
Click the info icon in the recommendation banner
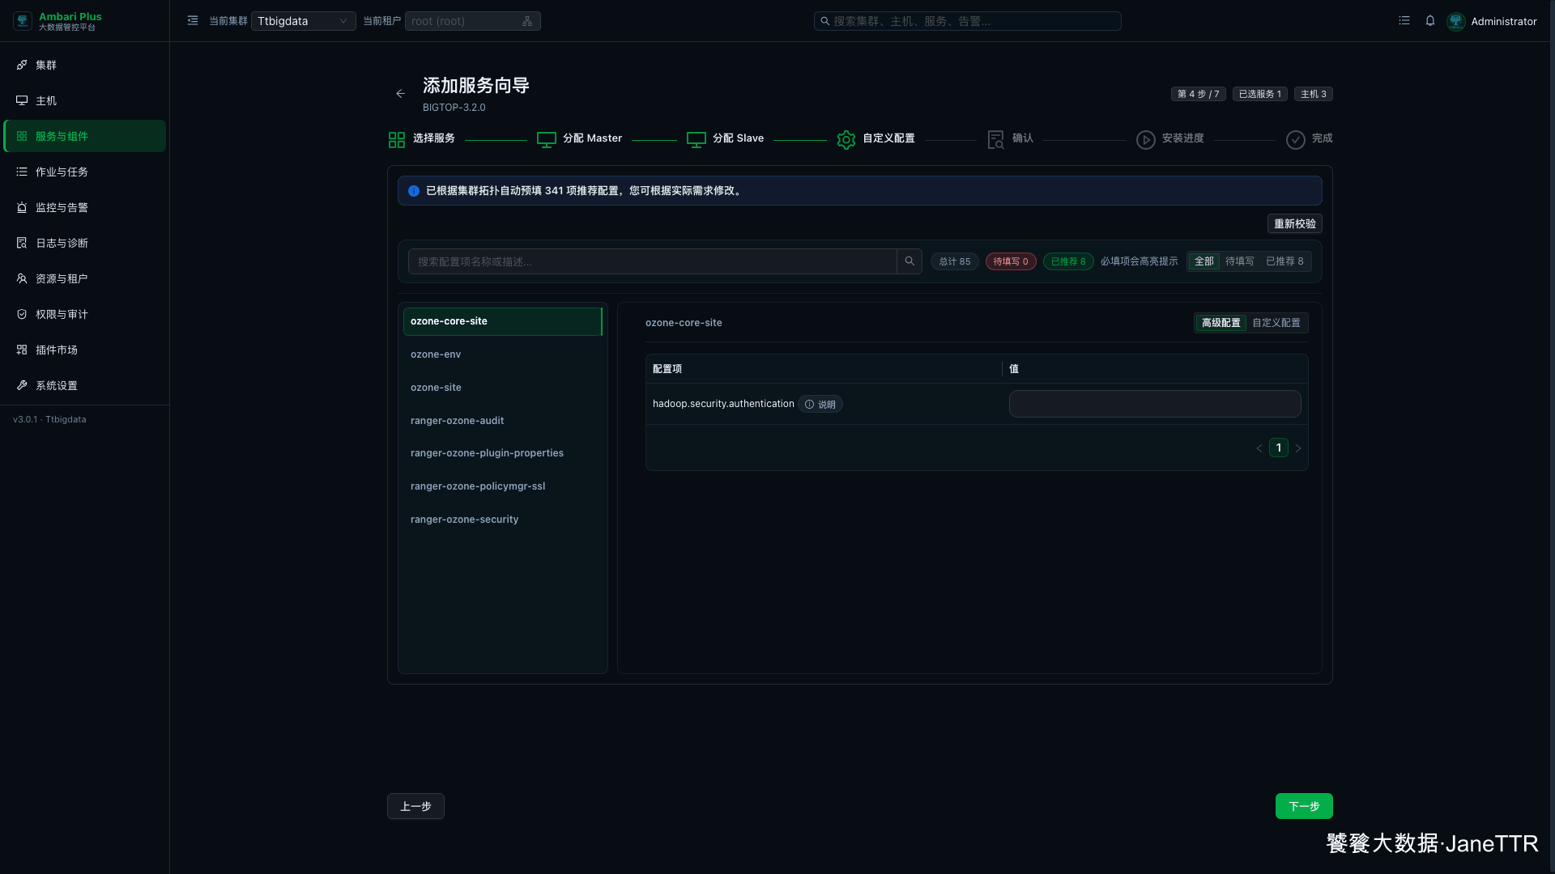click(414, 191)
